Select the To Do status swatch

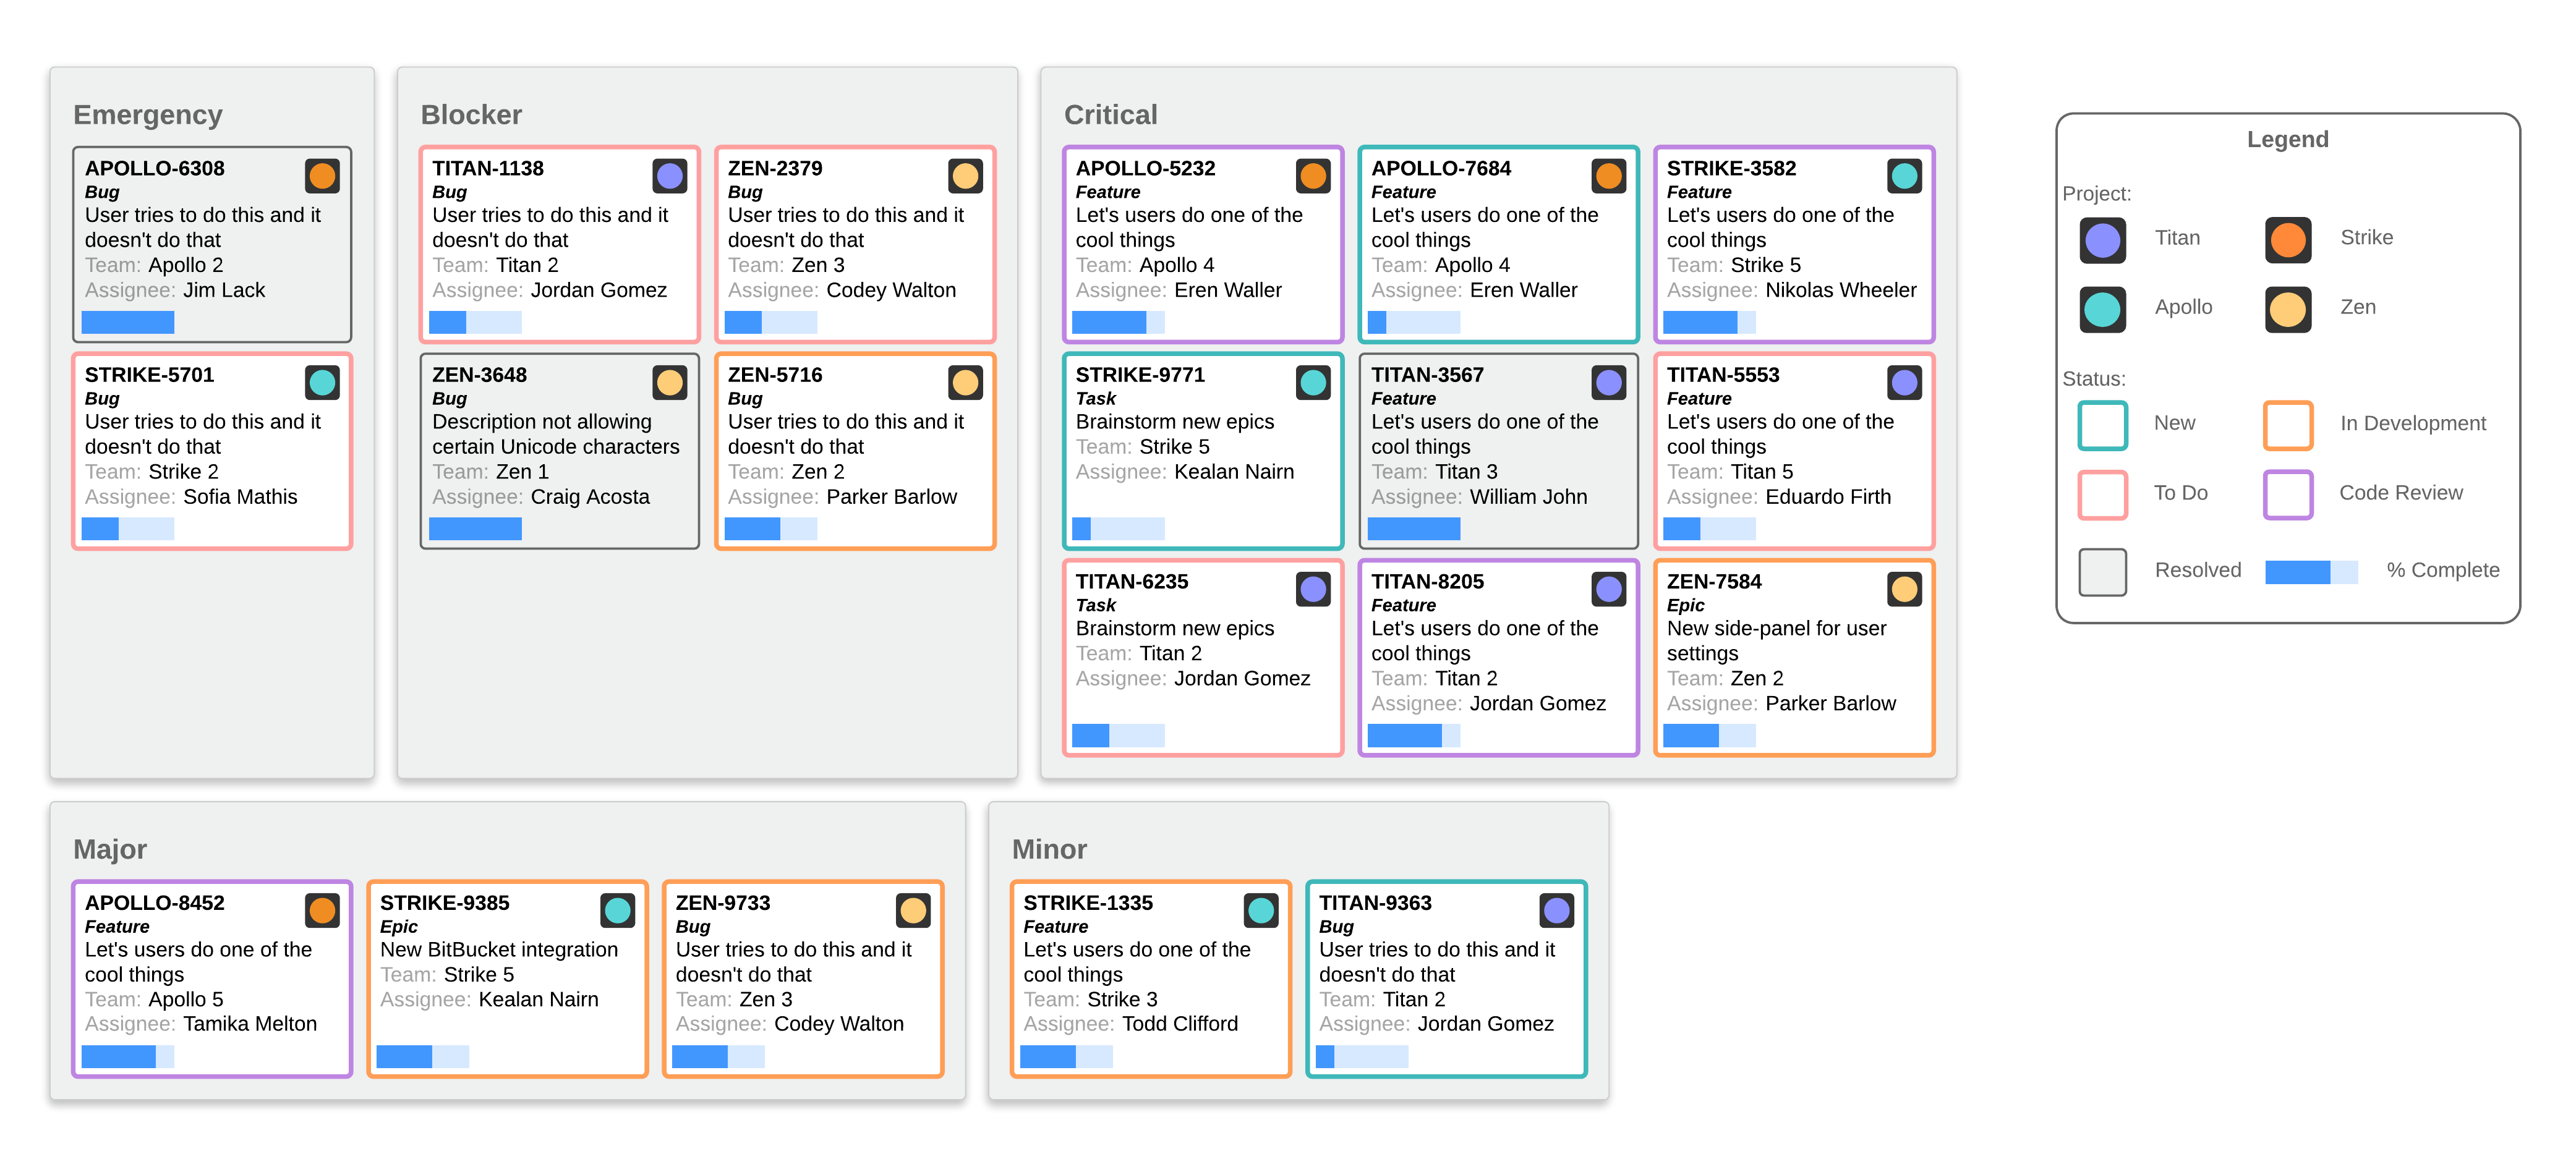click(2102, 494)
